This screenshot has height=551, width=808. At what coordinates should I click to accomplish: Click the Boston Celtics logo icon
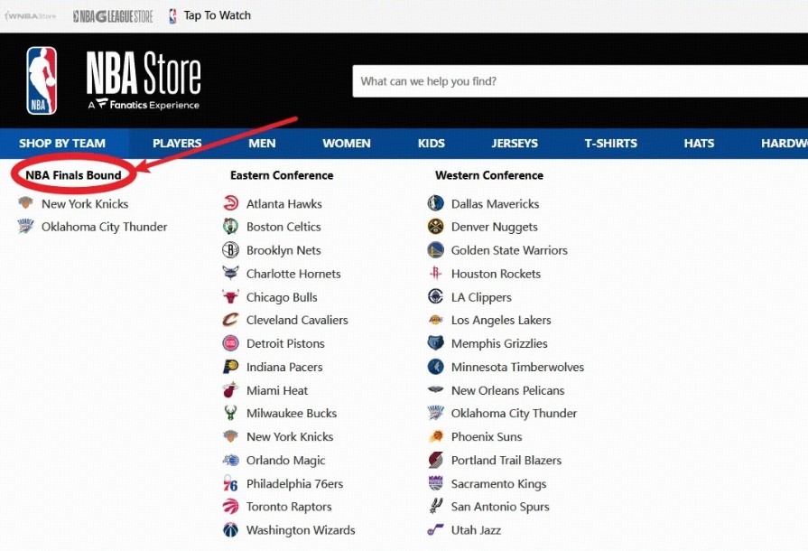point(230,227)
